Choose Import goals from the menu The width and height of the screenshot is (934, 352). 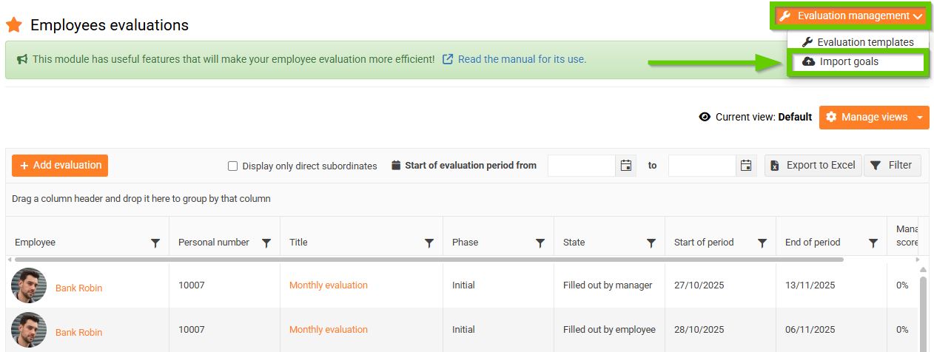tap(849, 61)
